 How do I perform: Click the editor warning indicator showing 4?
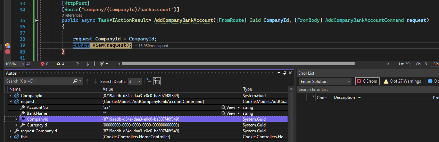(x=60, y=64)
